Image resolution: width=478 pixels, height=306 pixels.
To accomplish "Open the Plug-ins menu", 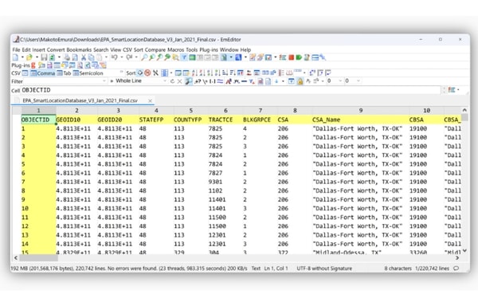I will tap(209, 49).
